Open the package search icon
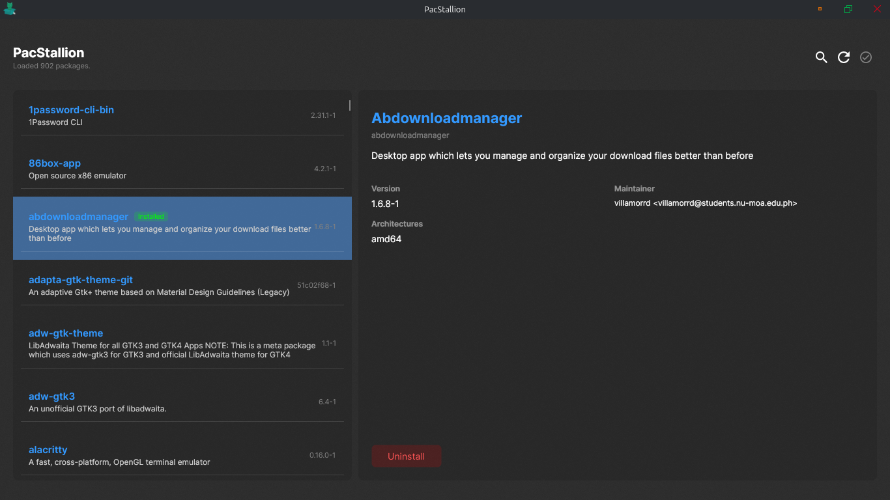Screen dimensions: 890x500 pos(821,57)
